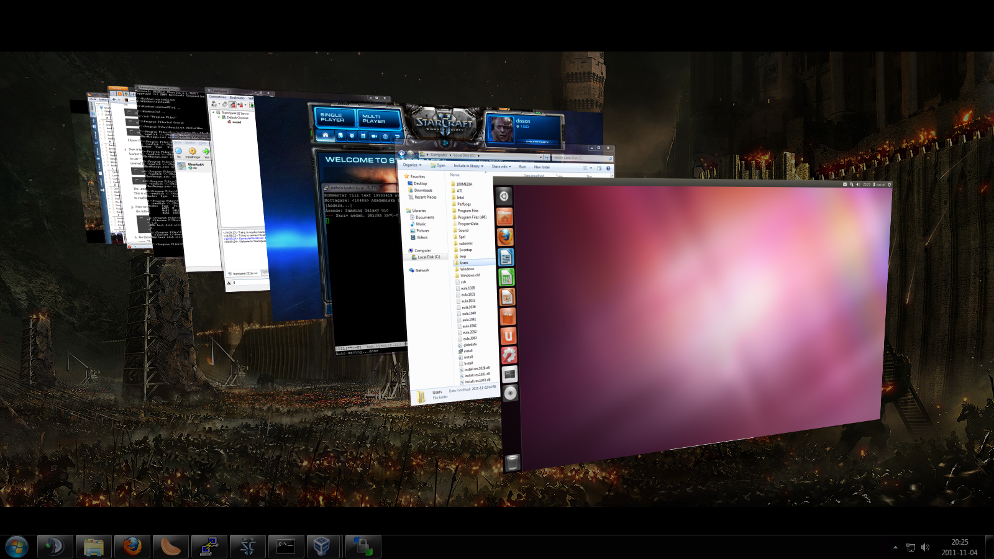Open the mail envelope indicator in Ubuntu panel

click(x=845, y=184)
